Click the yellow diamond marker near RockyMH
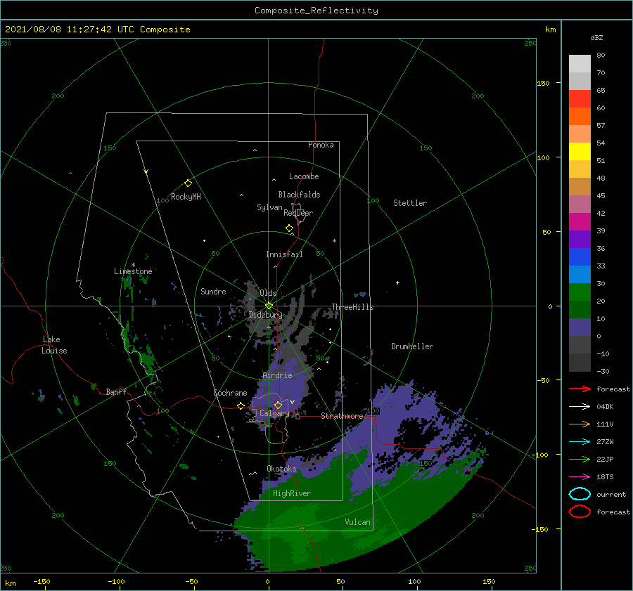The height and width of the screenshot is (591, 633). tap(188, 183)
